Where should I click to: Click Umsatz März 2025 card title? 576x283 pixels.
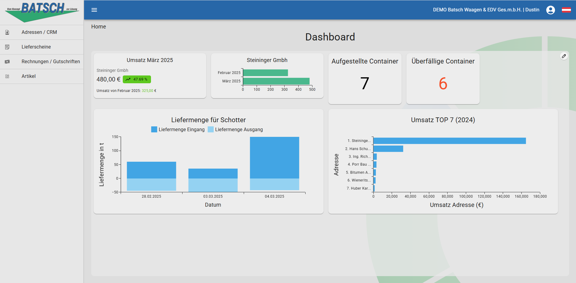coord(150,60)
